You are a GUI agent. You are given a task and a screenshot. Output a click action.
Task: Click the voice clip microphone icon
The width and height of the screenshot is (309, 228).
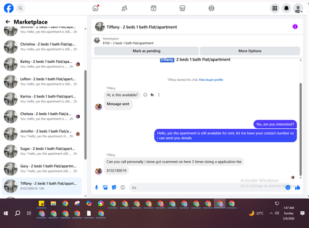click(96, 187)
